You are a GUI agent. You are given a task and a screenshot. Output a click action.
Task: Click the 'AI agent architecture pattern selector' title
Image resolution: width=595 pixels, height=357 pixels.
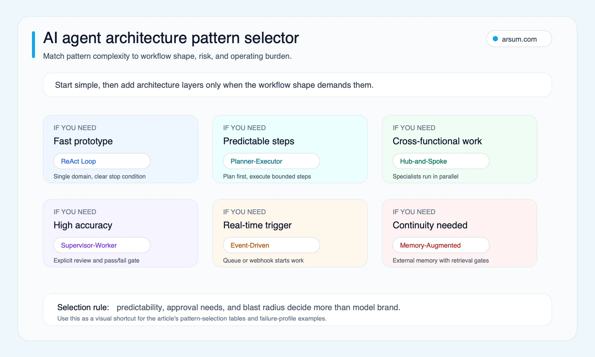pyautogui.click(x=171, y=38)
